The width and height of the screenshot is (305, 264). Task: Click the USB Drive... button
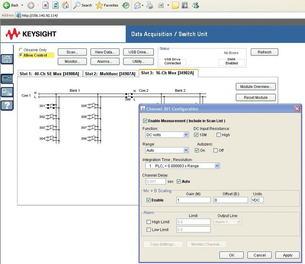point(139,52)
